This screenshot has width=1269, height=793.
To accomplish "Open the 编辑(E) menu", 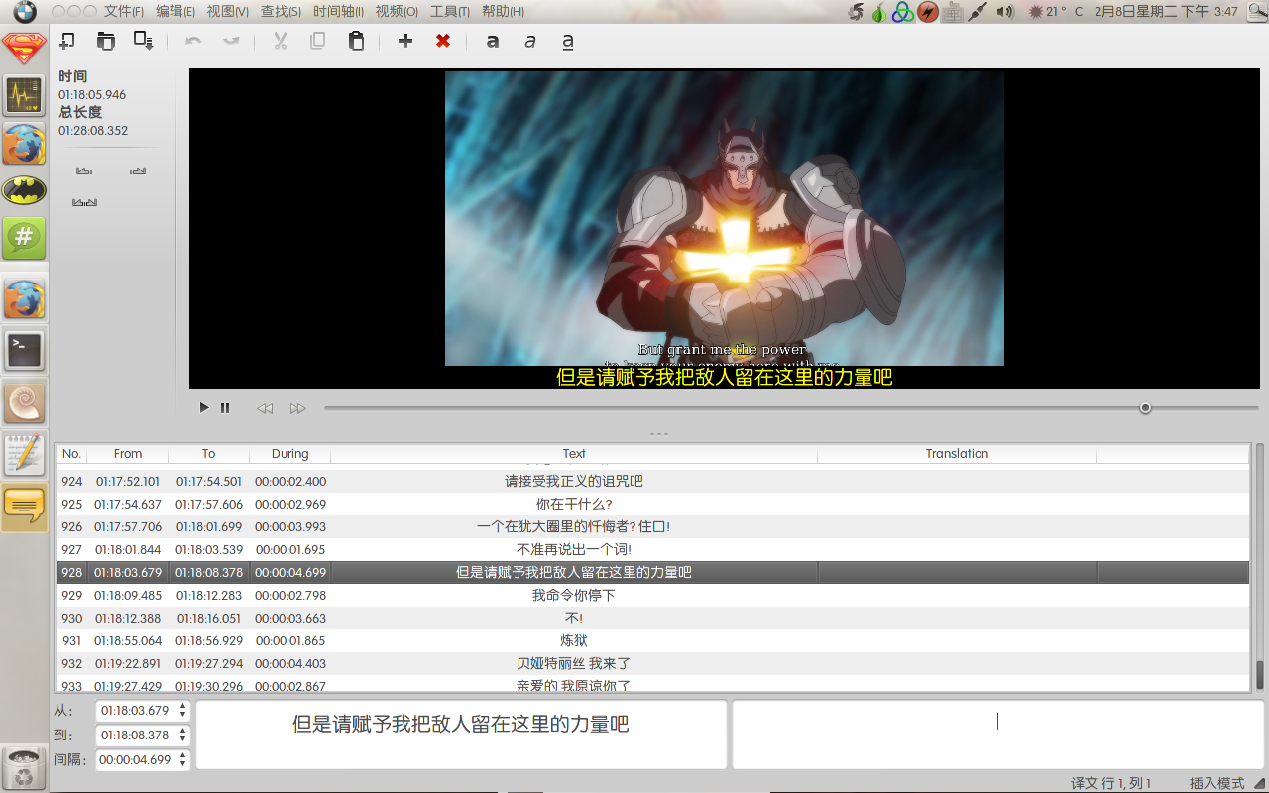I will click(x=175, y=12).
